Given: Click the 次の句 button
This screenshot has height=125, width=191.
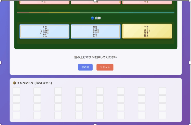Looking at the screenshot, I should 85,67.
